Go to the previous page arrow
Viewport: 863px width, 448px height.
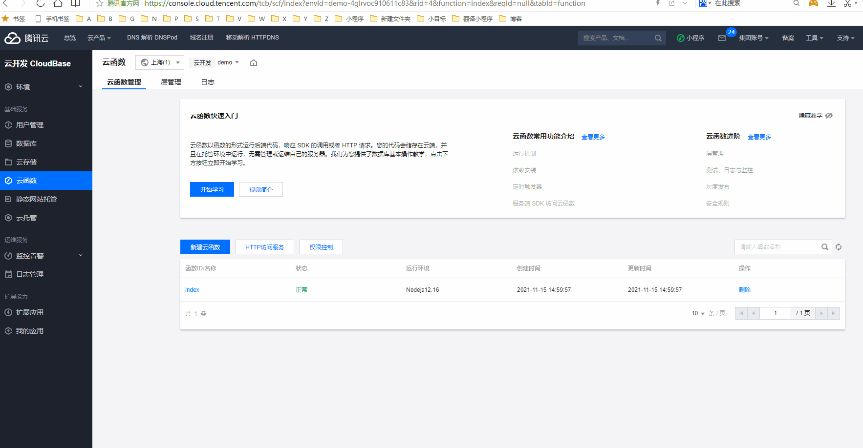754,313
